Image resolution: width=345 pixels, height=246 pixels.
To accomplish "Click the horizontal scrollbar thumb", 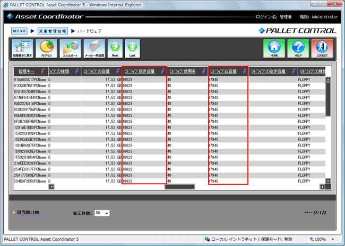I will tap(180, 187).
